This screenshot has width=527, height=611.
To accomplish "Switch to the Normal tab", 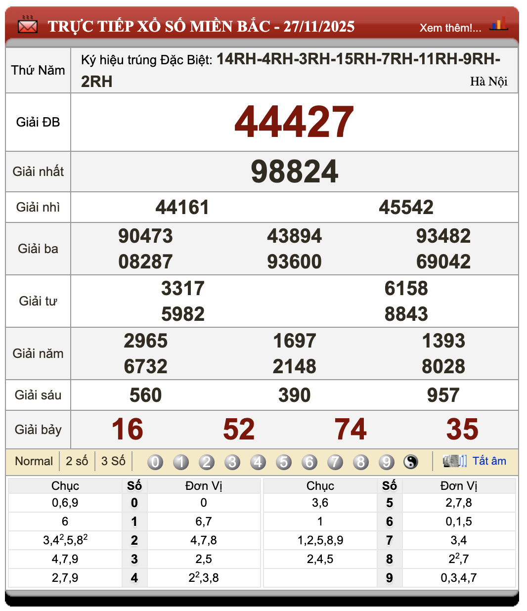I will (x=34, y=461).
